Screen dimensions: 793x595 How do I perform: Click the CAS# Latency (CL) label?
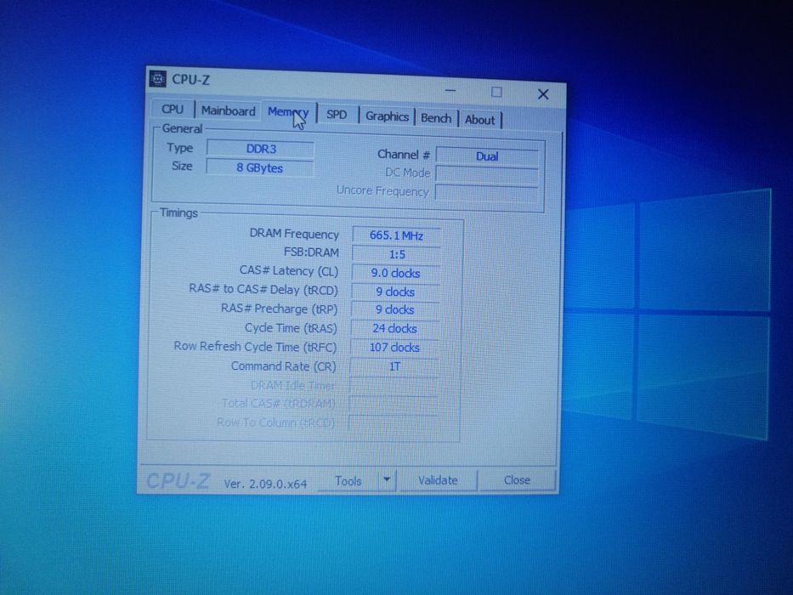(x=288, y=271)
